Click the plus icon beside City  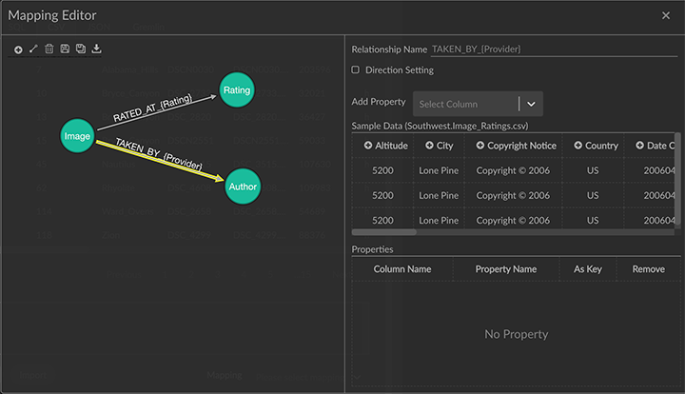[429, 146]
